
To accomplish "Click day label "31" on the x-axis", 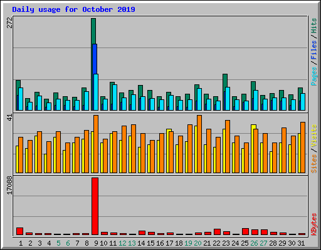I will point(301,243).
